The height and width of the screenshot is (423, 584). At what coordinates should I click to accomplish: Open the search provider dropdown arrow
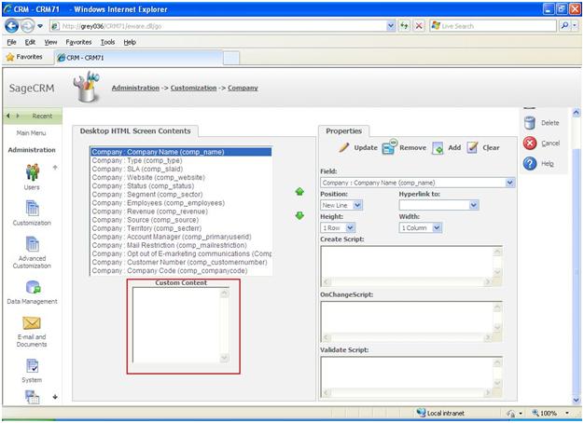click(x=575, y=26)
